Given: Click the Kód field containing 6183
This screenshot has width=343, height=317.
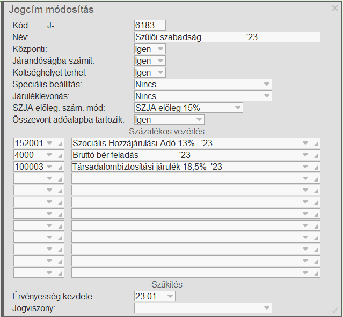Looking at the screenshot, I should pyautogui.click(x=150, y=25).
